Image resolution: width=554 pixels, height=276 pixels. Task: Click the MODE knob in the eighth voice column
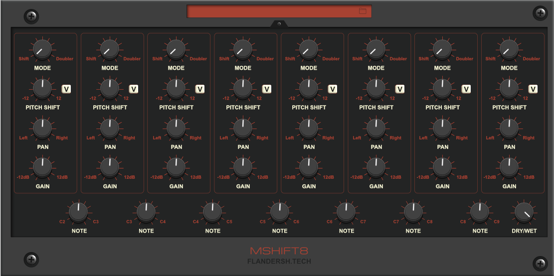(x=509, y=49)
